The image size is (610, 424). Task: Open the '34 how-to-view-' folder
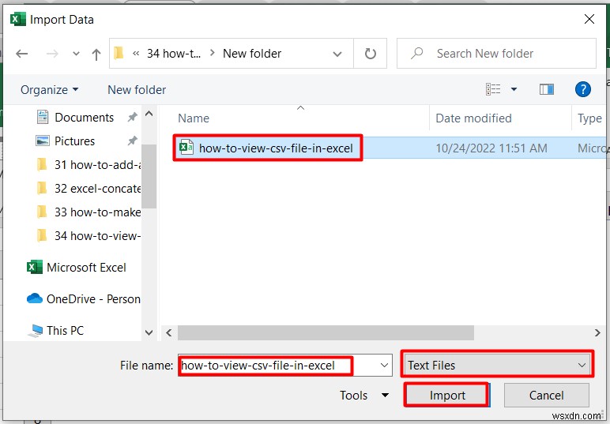point(88,236)
